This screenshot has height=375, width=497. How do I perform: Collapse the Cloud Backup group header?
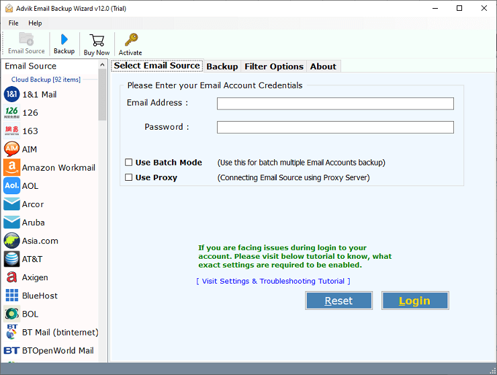[45, 80]
